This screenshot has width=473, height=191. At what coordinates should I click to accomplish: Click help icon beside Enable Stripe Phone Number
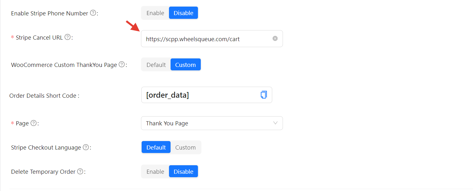(x=93, y=13)
